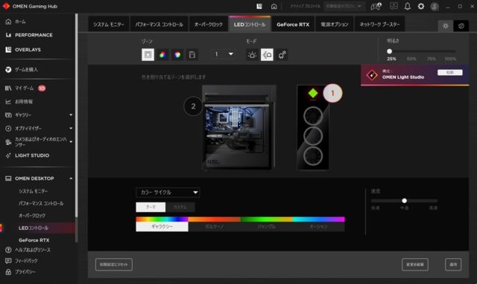The width and height of the screenshot is (477, 284).
Task: Choose the animation light mode icon
Action: [267, 54]
